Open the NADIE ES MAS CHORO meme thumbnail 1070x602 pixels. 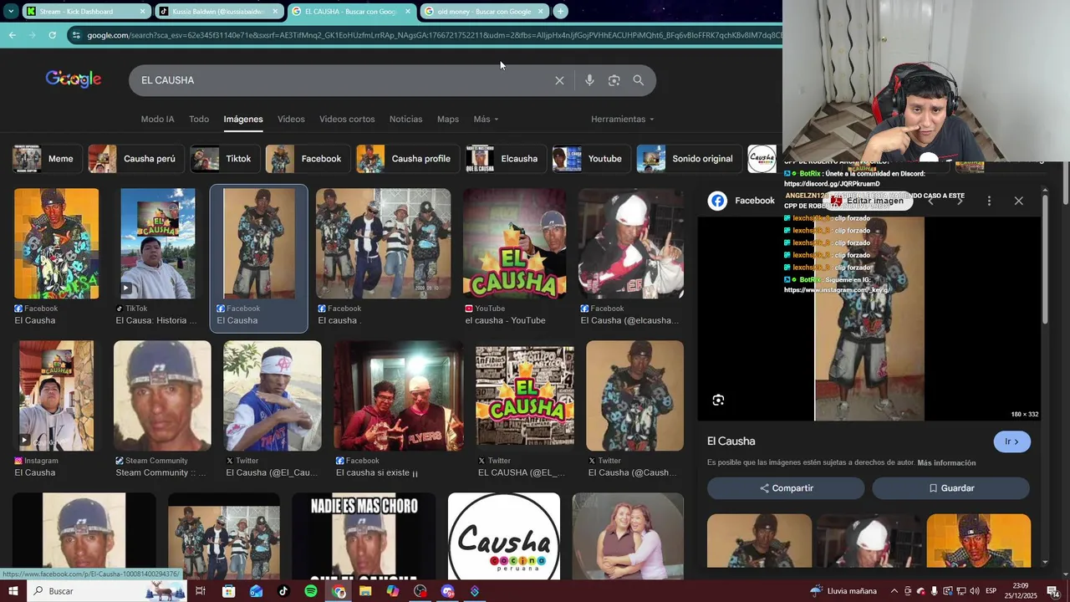click(x=364, y=536)
